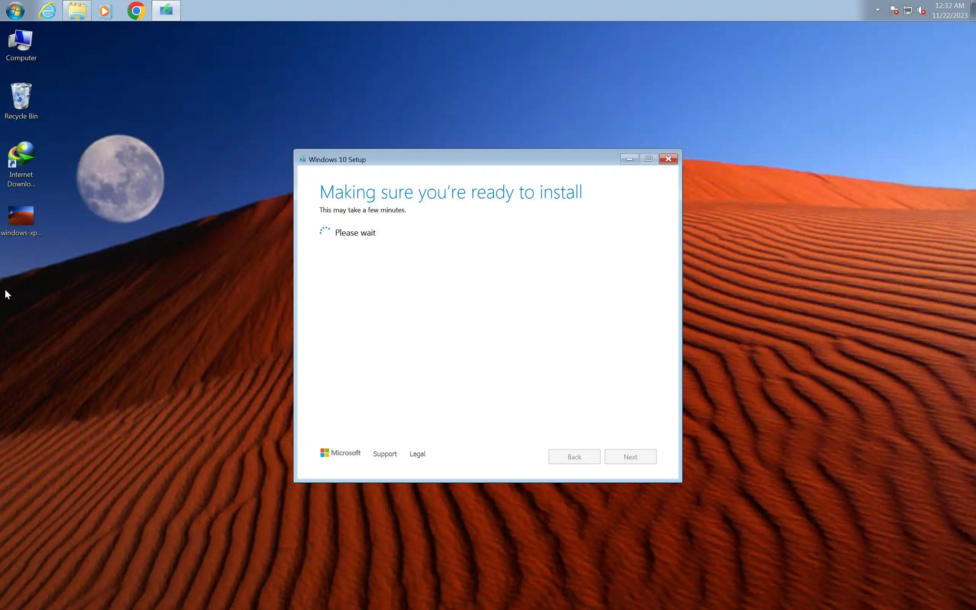Screen dimensions: 976x610
Task: Open network status tray icon
Action: pos(907,10)
